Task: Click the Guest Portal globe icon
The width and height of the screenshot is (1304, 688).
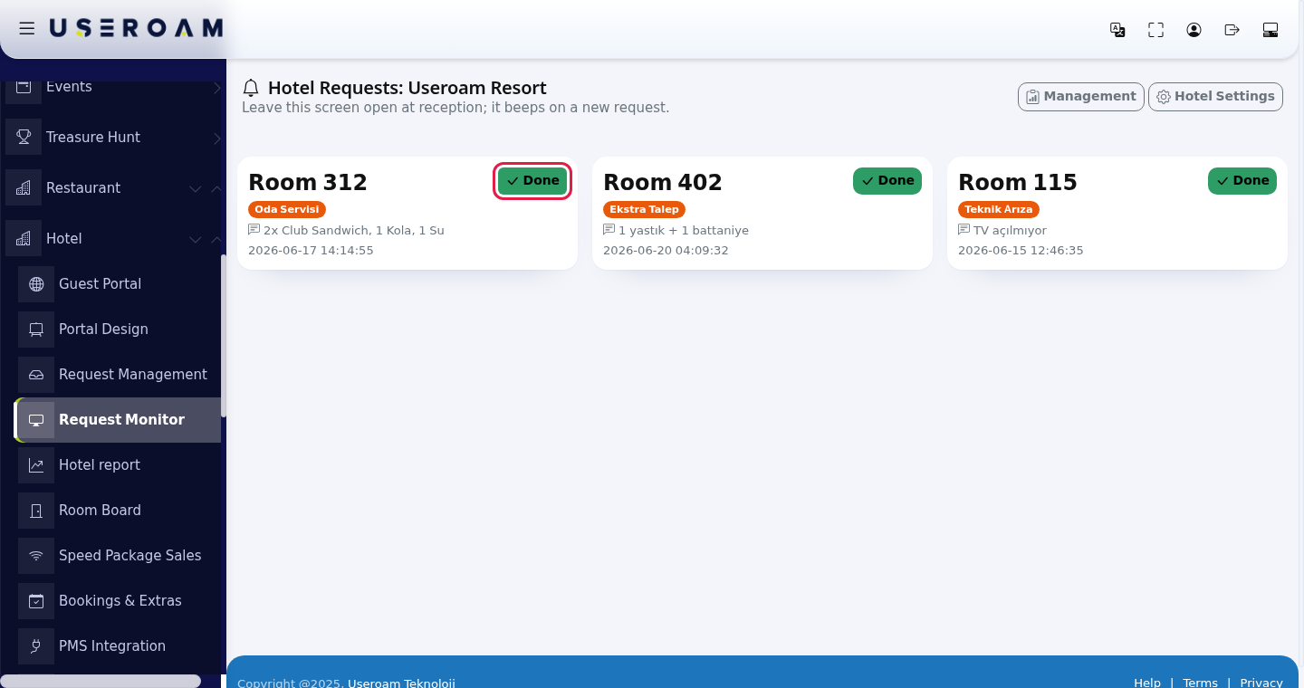Action: point(36,284)
